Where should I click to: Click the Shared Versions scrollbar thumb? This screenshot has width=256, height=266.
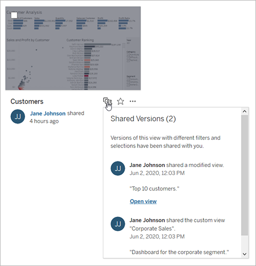tap(245, 175)
